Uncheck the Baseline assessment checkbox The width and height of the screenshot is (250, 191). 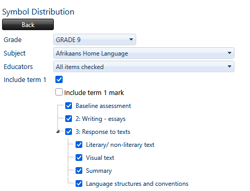pyautogui.click(x=69, y=105)
